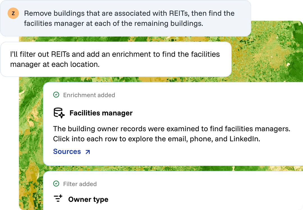This screenshot has width=303, height=210.
Task: Open the Sources link
Action: click(x=72, y=152)
